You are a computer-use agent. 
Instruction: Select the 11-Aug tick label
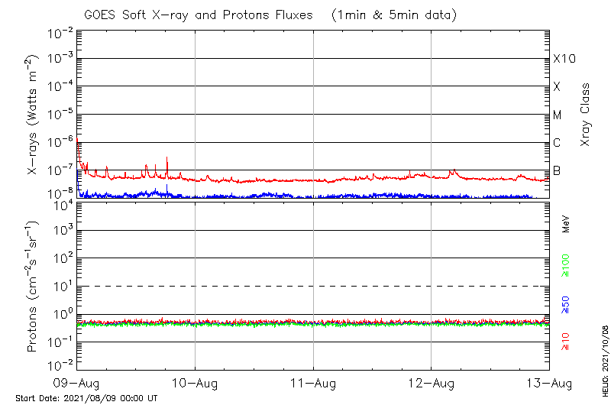point(313,382)
